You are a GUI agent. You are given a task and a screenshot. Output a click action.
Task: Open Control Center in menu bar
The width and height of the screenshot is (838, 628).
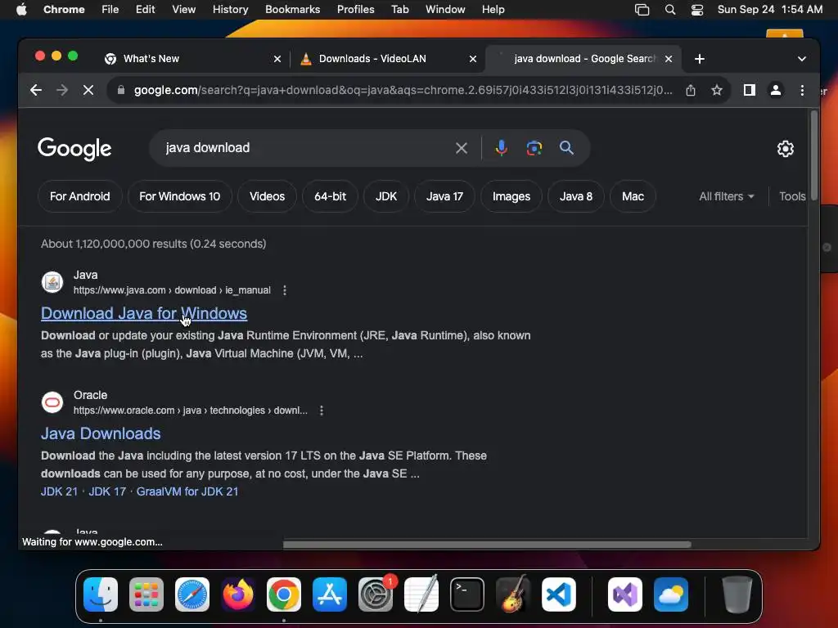[697, 10]
